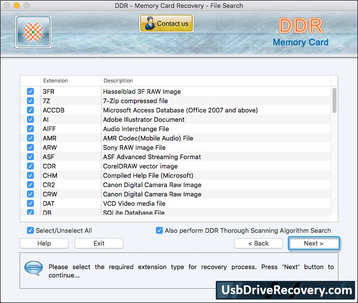The image size is (358, 303).
Task: Click the Extension column header
Action: tap(71, 81)
